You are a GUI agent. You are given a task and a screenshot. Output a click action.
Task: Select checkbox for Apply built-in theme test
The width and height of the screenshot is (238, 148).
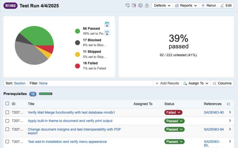coord(7,121)
